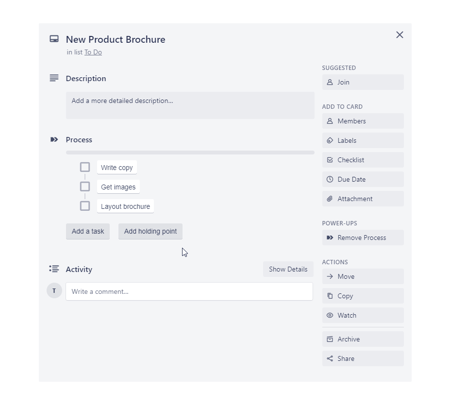This screenshot has width=450, height=408.
Task: Select the Watch eye icon
Action: [x=331, y=315]
